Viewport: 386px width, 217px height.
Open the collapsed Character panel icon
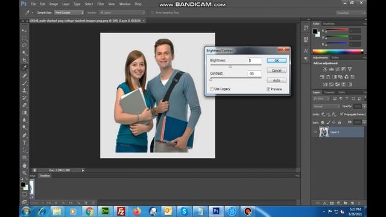306,51
